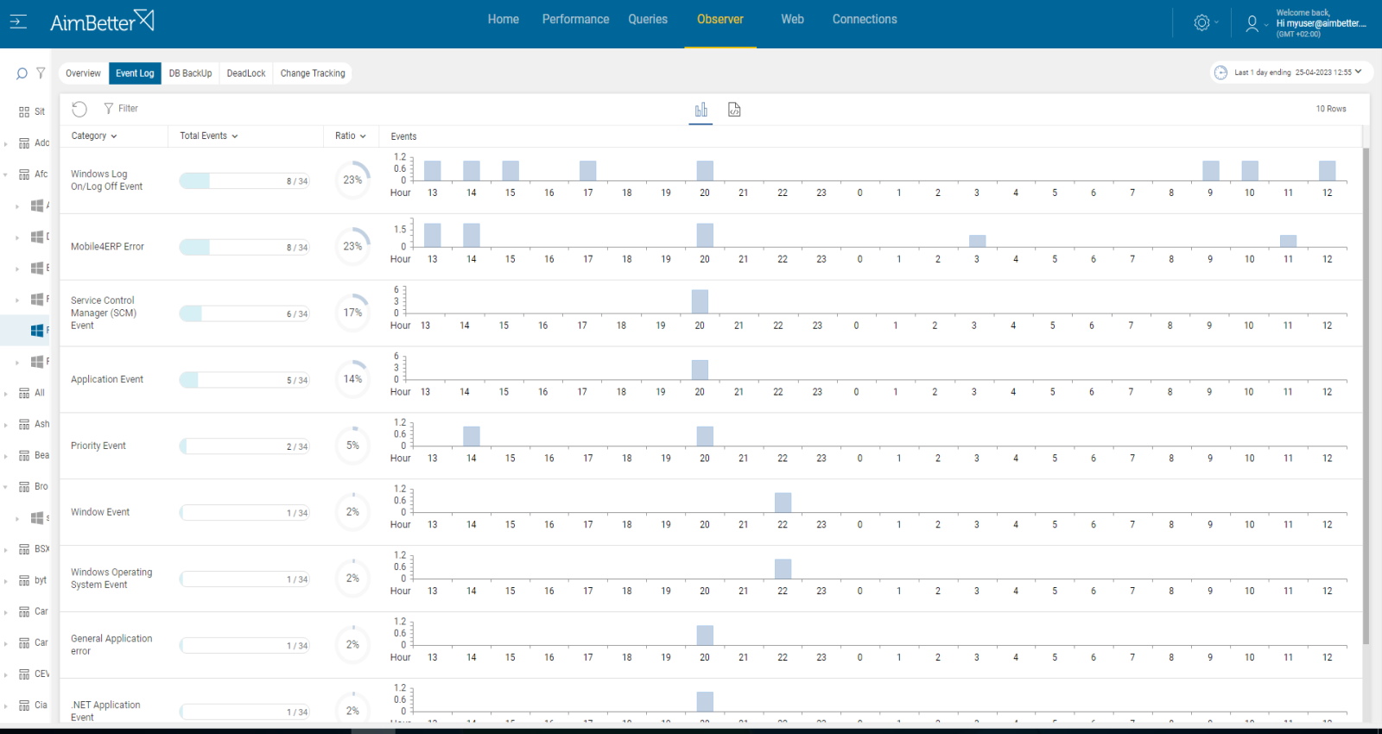Click the '5 / 34' value for Application Event
This screenshot has width=1382, height=734.
pos(297,381)
